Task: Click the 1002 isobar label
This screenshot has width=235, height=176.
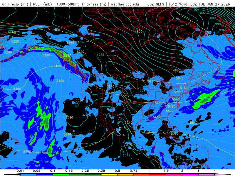Action: (x=202, y=13)
